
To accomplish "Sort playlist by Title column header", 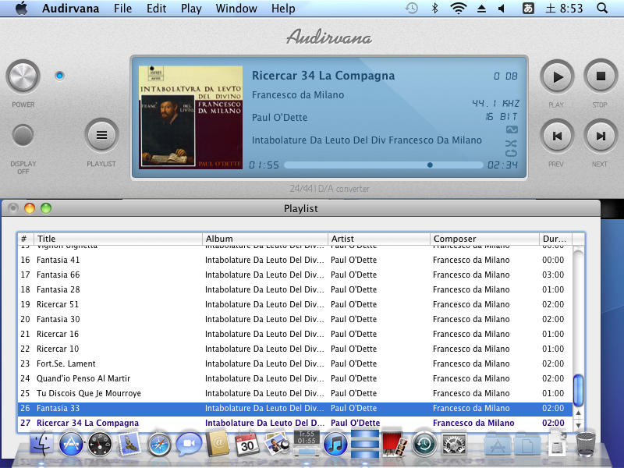I will [x=117, y=239].
